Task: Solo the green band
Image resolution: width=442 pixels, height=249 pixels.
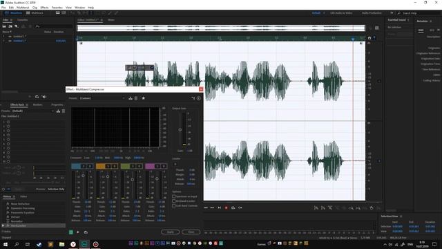Action: [133, 166]
